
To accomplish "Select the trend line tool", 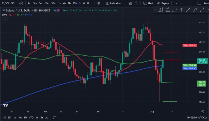I will coord(202,10).
